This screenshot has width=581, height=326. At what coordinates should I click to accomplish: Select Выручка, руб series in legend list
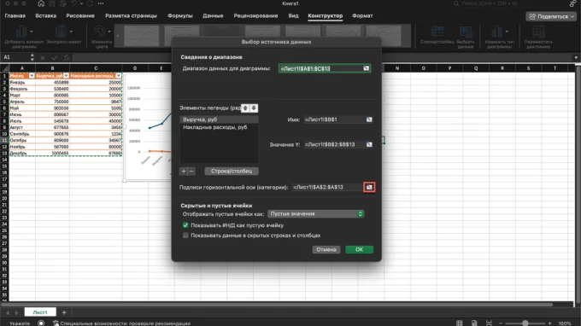(219, 119)
